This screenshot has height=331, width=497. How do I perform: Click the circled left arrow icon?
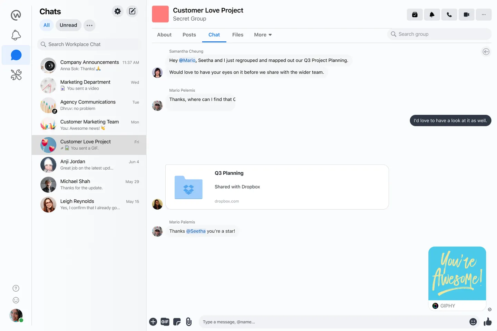(x=486, y=52)
